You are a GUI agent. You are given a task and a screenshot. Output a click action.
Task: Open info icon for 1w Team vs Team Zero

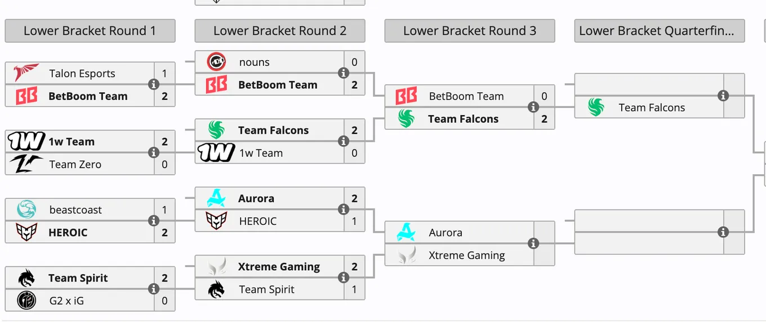point(153,152)
